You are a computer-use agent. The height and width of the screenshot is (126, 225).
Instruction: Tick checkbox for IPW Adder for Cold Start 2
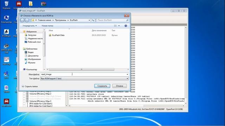[x=24, y=106]
